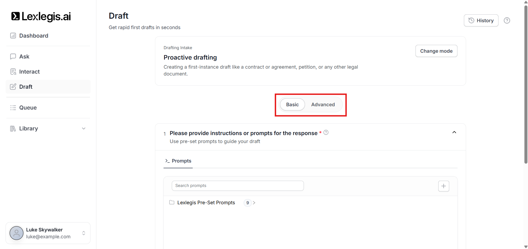Click the Change mode button
Viewport: 528px width, 249px height.
[x=436, y=51]
